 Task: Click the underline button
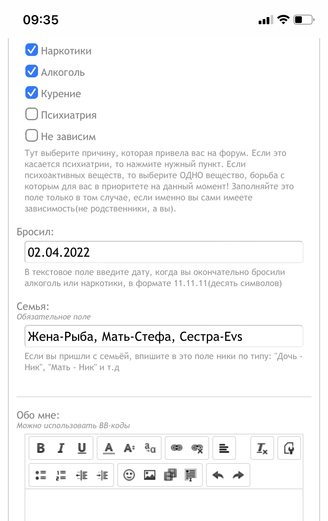(x=82, y=448)
